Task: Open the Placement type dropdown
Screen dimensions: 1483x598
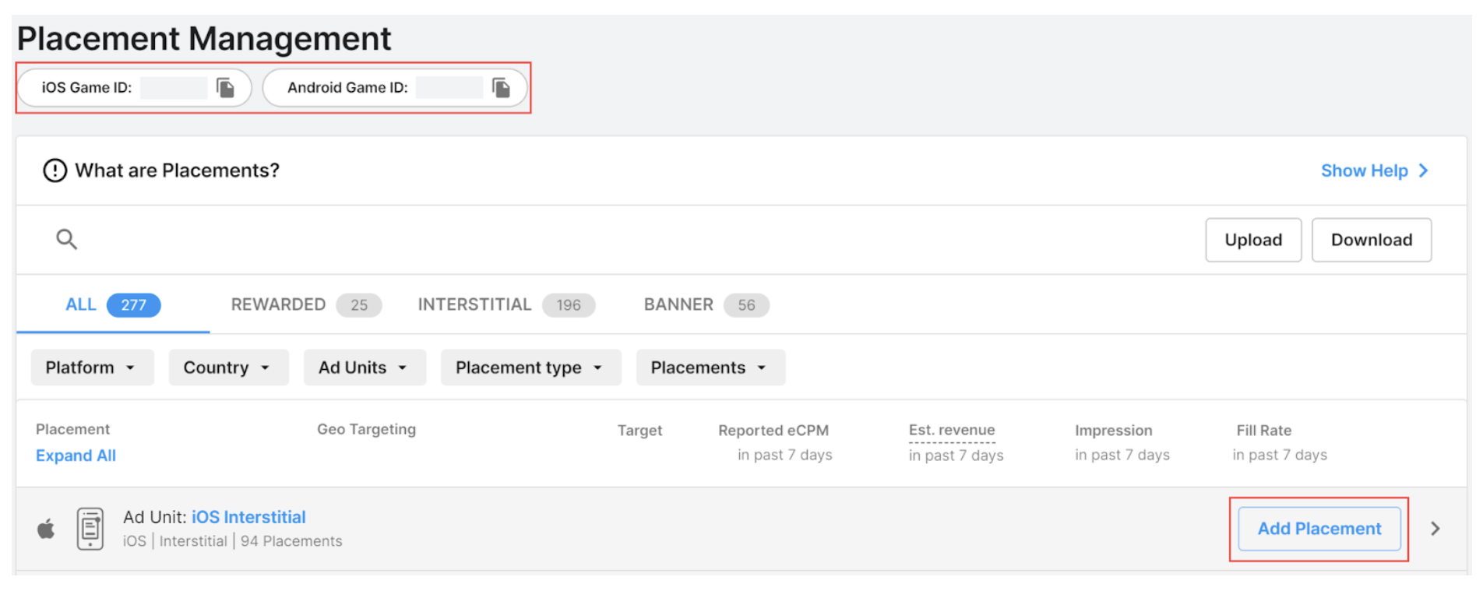Action: click(530, 368)
